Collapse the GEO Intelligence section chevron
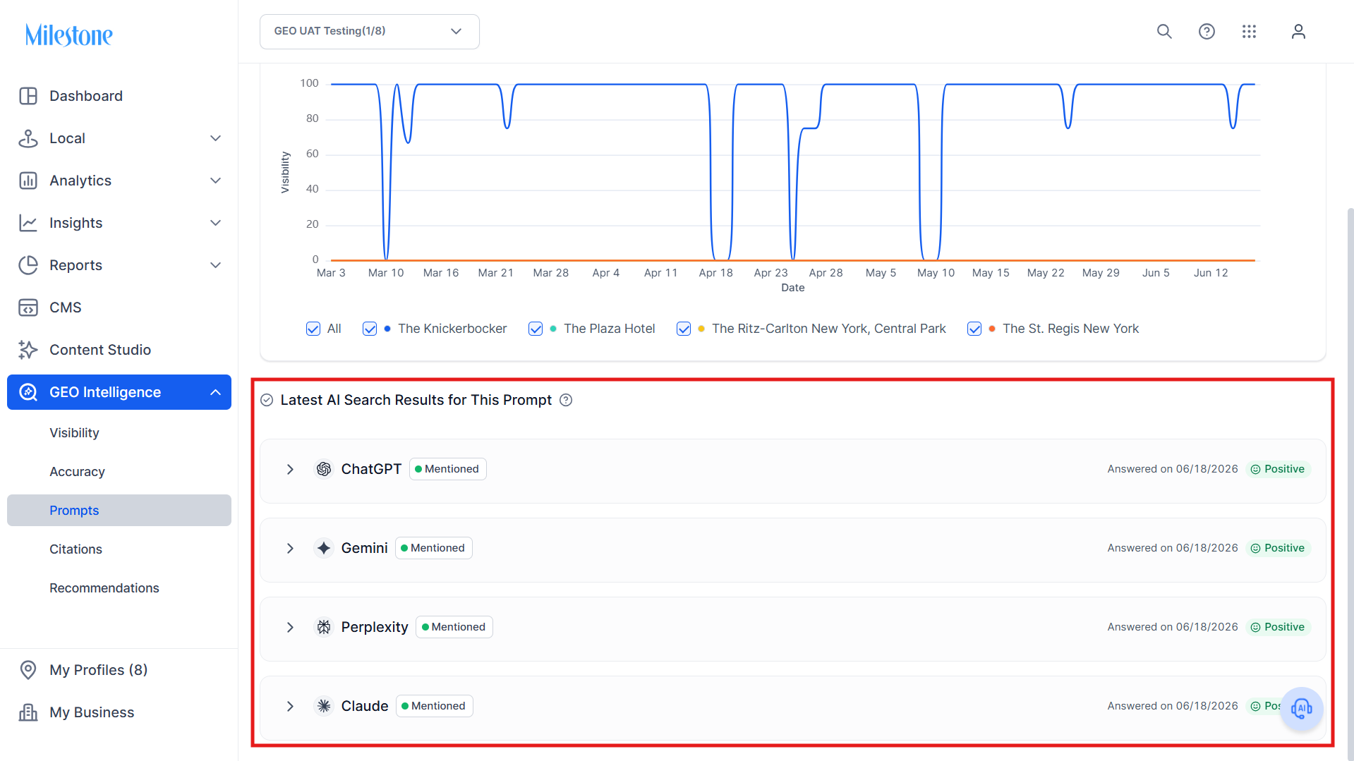1354x761 pixels. [216, 392]
